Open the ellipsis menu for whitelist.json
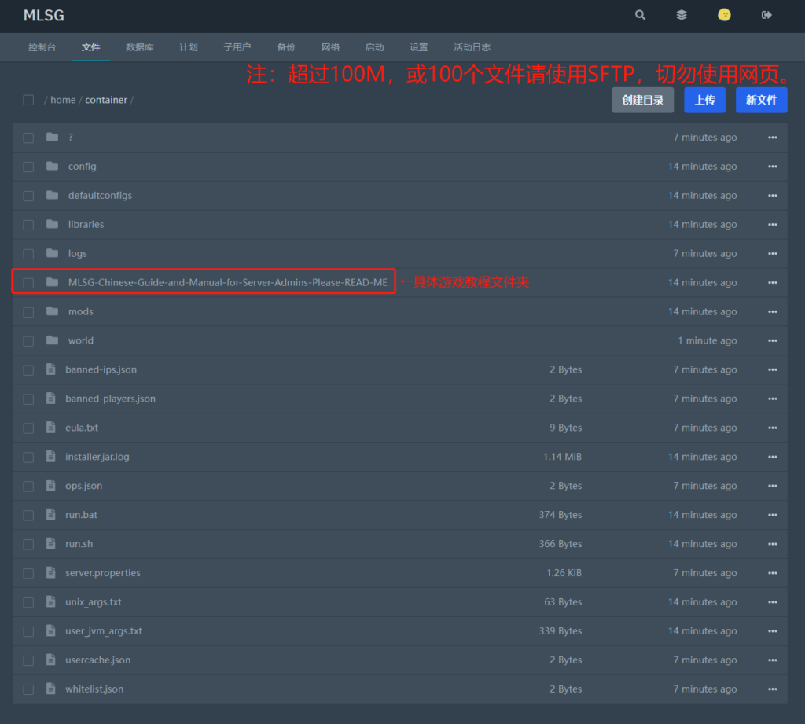Screen dimensions: 805x724 (772, 689)
